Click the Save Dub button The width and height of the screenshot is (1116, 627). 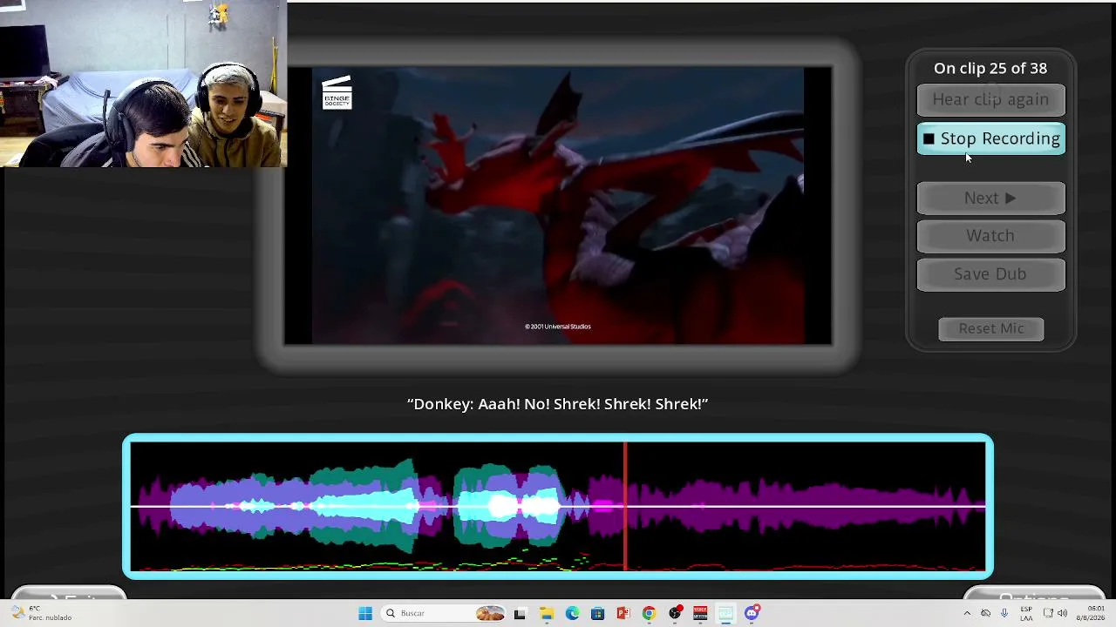pyautogui.click(x=990, y=274)
